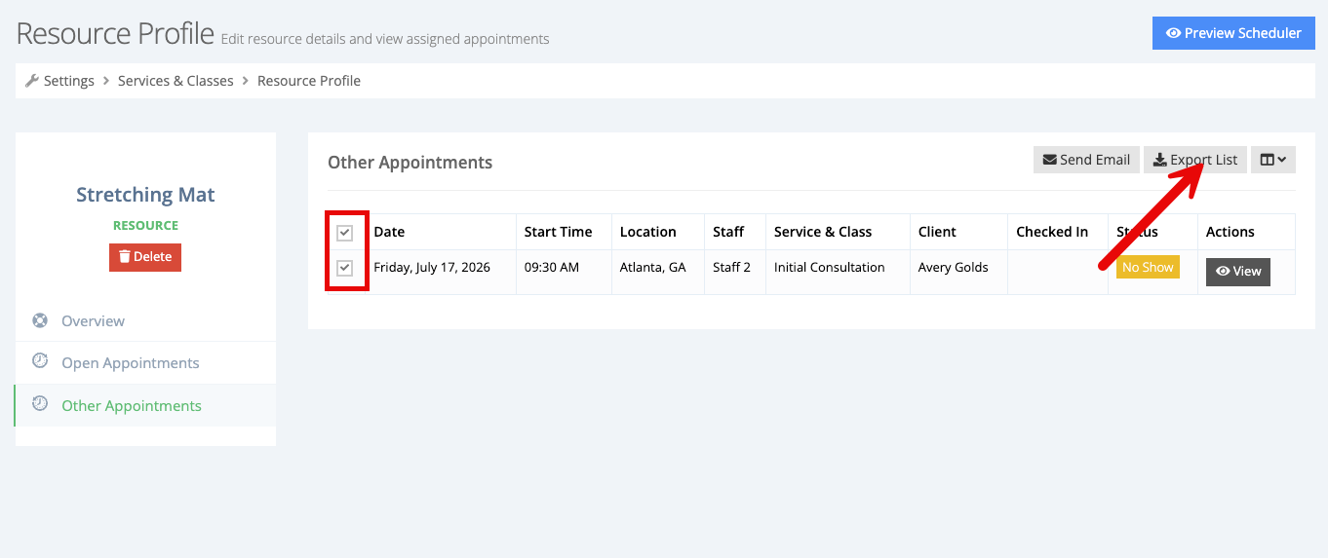This screenshot has height=558, width=1328.
Task: Click the No Show status badge
Action: (1148, 267)
